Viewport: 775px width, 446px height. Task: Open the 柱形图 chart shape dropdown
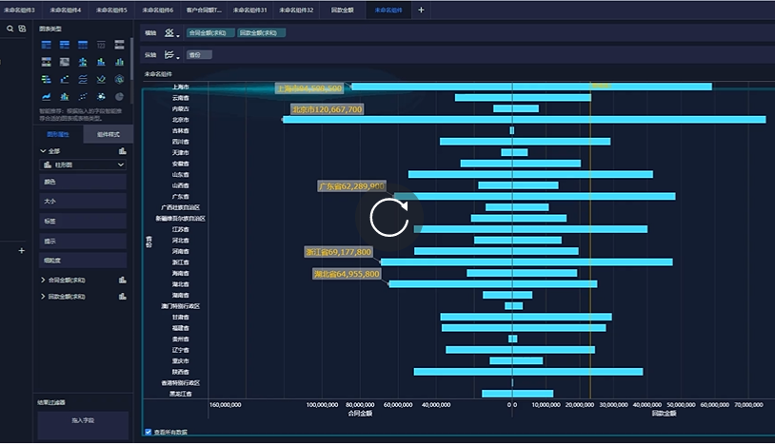[x=83, y=165]
